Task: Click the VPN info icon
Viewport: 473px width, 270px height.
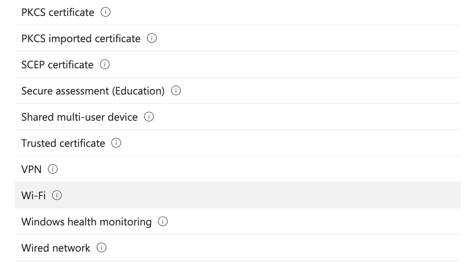Action: (52, 169)
